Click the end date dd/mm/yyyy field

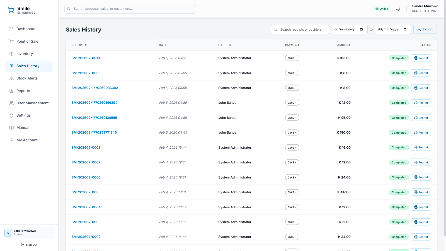click(393, 30)
